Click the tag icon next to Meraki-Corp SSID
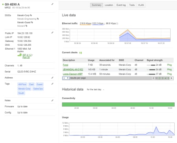This screenshot has width=177, height=143. point(31,15)
